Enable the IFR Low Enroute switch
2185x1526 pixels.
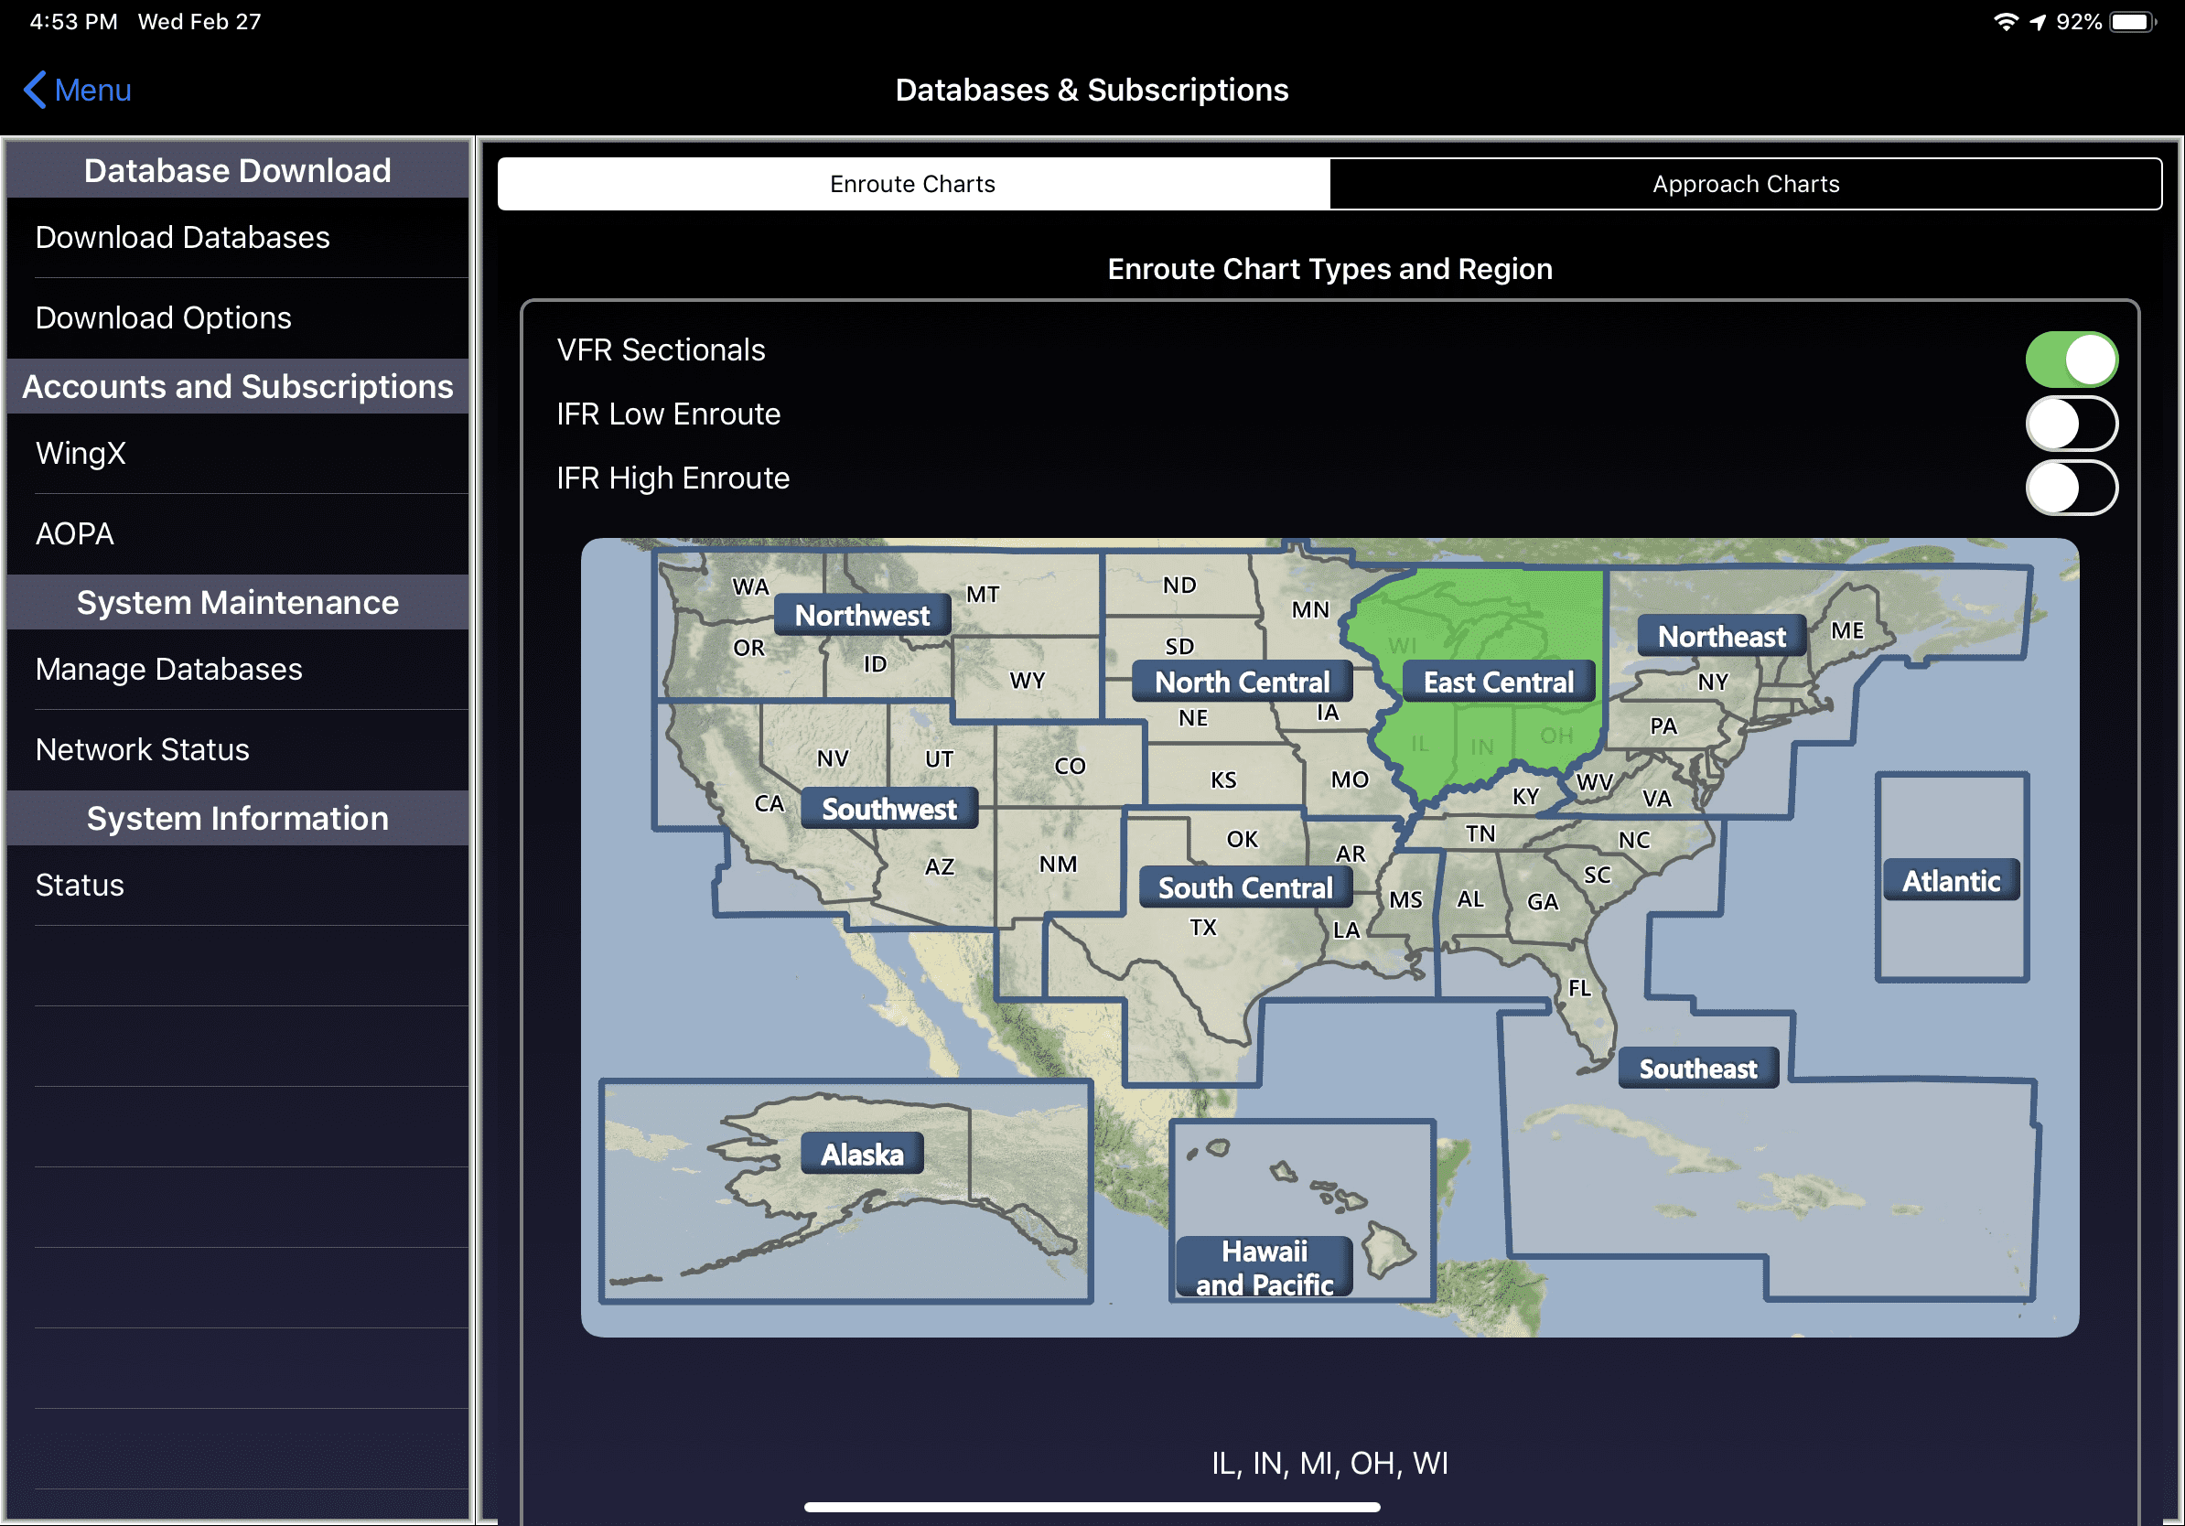click(2070, 424)
